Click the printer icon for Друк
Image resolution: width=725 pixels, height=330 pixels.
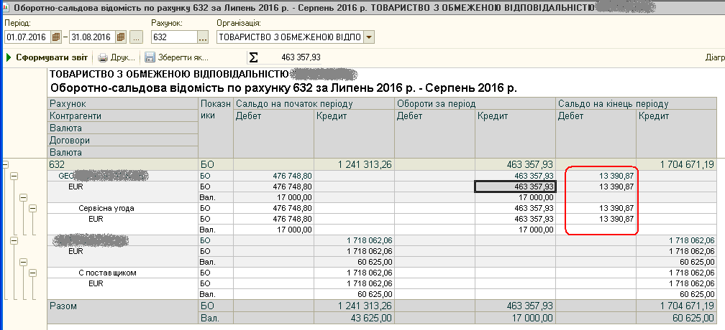pos(103,57)
